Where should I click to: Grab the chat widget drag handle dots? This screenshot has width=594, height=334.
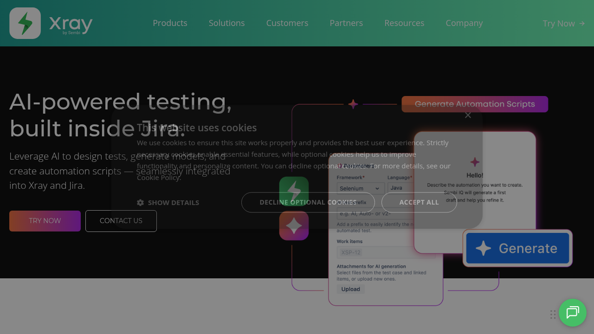tap(553, 315)
